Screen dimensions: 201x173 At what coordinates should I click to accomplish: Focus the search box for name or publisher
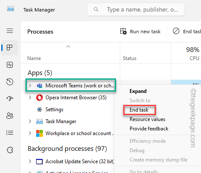coord(136,9)
